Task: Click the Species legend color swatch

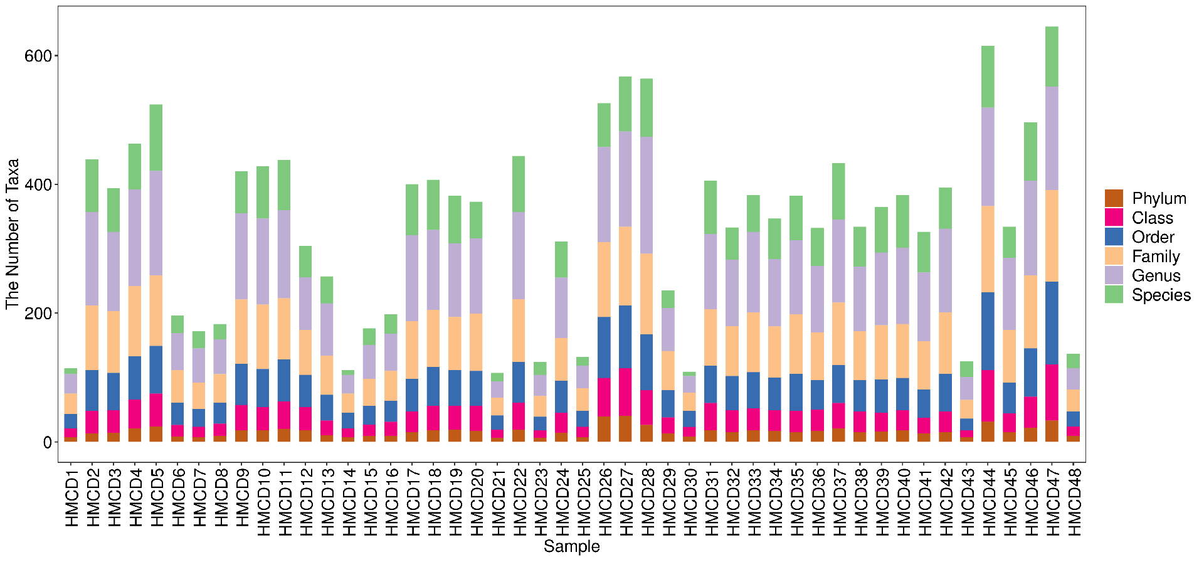Action: click(1114, 294)
